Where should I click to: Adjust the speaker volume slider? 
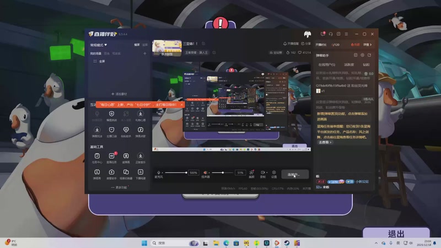(x=223, y=172)
